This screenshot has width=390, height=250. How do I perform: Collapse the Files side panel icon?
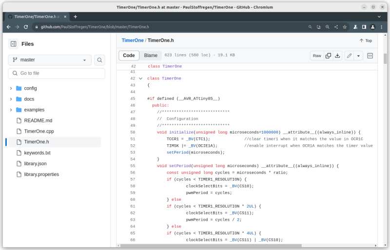point(14,44)
